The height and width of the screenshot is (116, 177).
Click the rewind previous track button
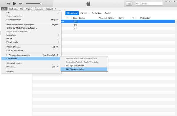(8, 4)
